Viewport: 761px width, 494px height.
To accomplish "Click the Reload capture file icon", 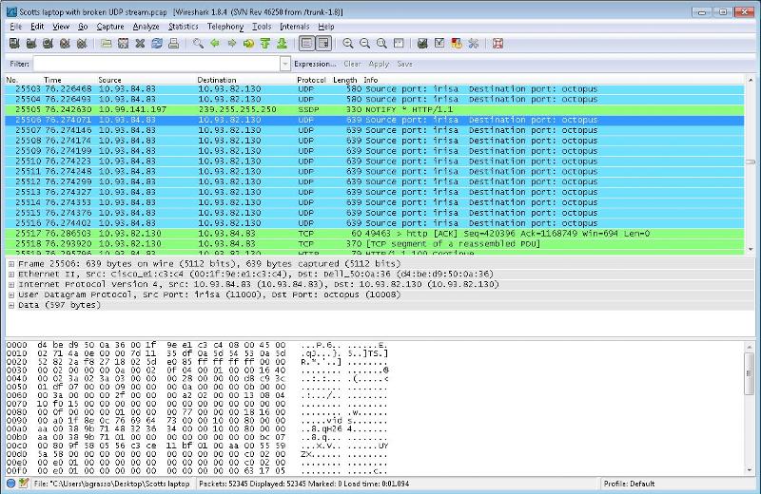I will [x=157, y=44].
